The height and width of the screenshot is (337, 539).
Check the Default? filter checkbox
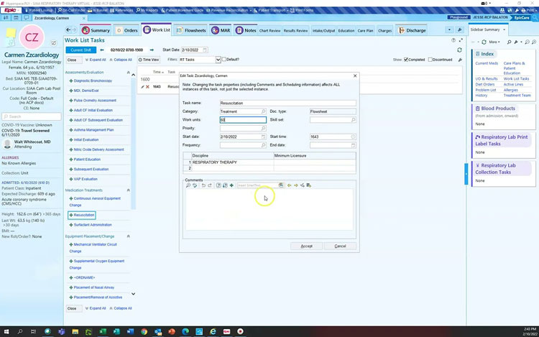223,60
